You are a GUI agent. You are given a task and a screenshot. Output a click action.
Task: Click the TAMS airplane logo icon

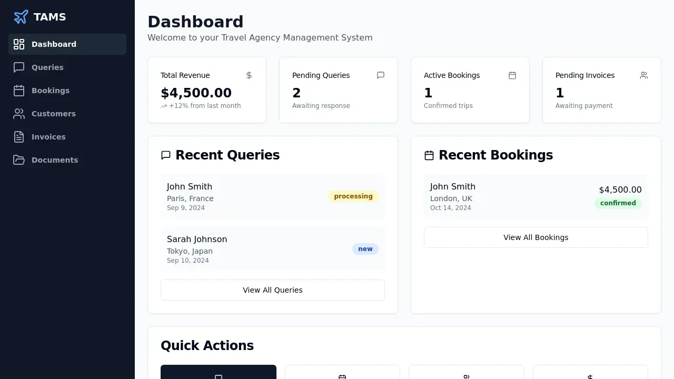(x=21, y=17)
